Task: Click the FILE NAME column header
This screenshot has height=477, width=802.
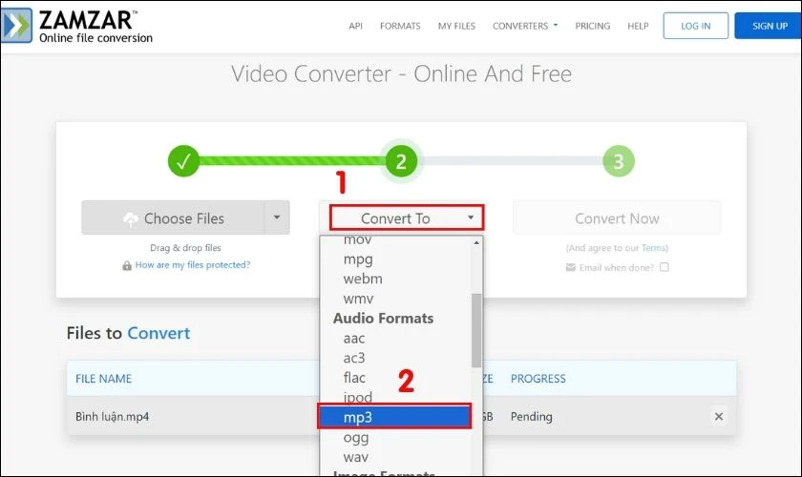Action: [103, 379]
